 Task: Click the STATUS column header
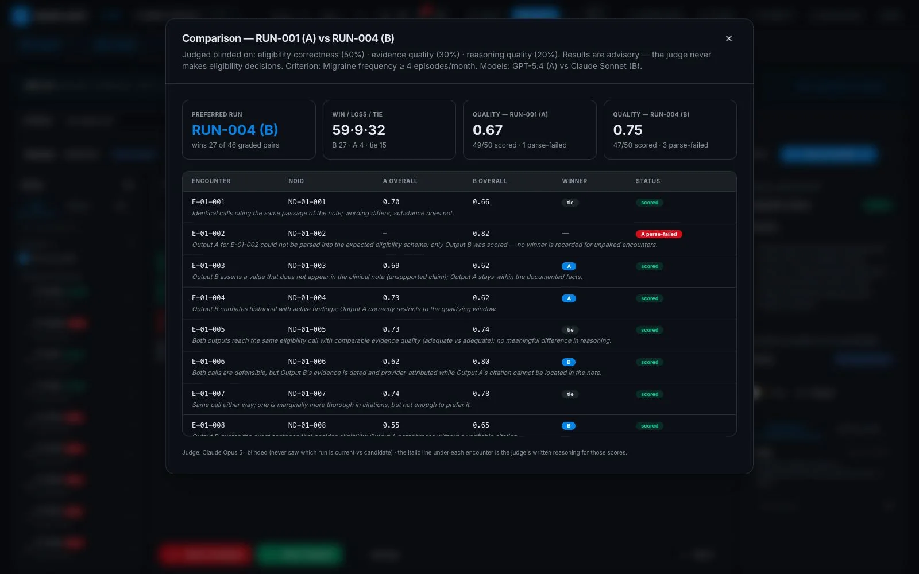point(648,181)
